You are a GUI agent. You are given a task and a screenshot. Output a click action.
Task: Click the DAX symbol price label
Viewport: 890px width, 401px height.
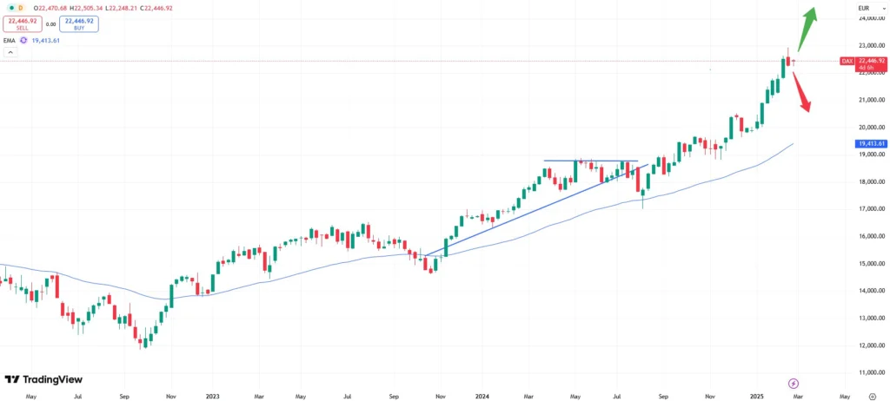(847, 61)
